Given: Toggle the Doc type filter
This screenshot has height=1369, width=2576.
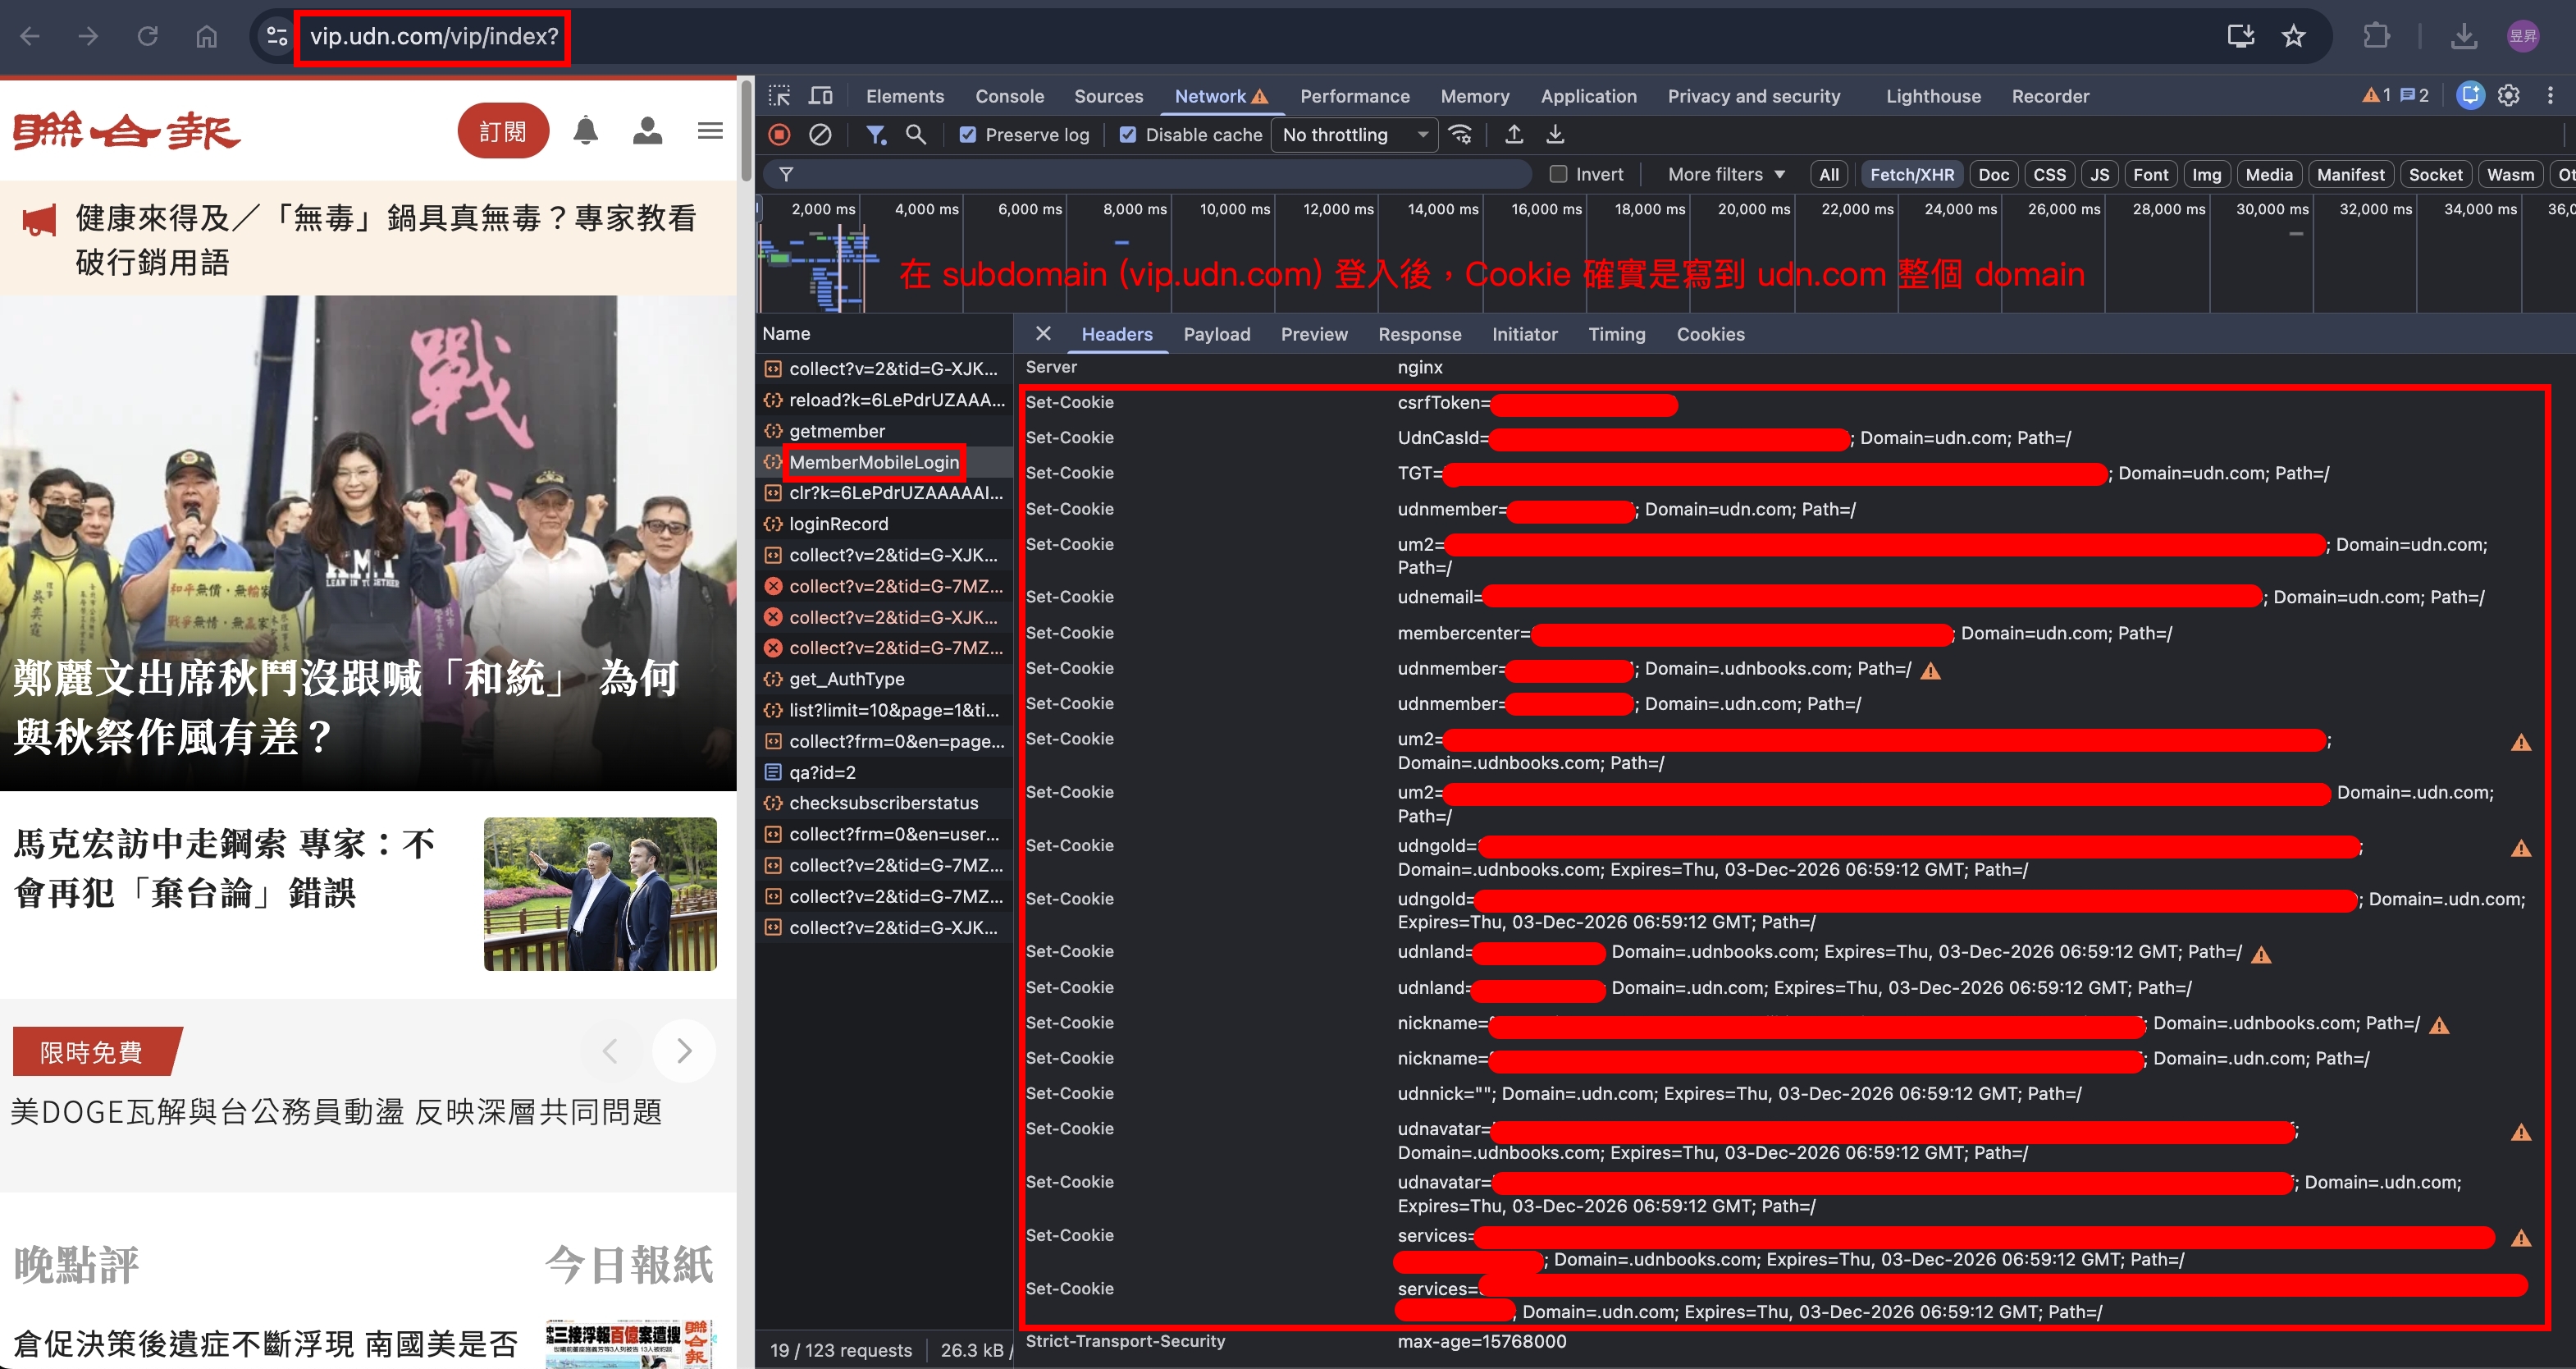Looking at the screenshot, I should click(1993, 174).
